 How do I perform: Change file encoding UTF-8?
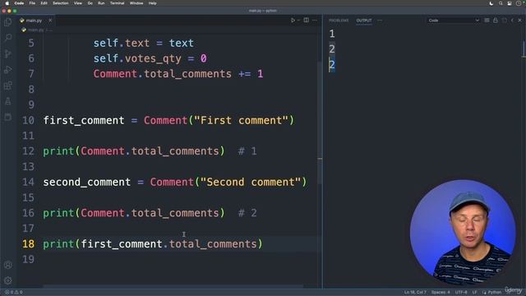click(x=461, y=292)
